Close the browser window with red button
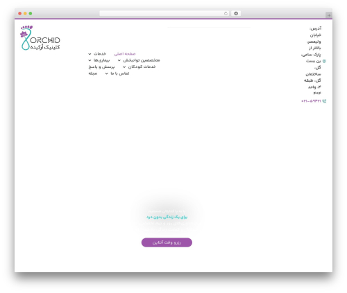The height and width of the screenshot is (293, 347). click(20, 13)
